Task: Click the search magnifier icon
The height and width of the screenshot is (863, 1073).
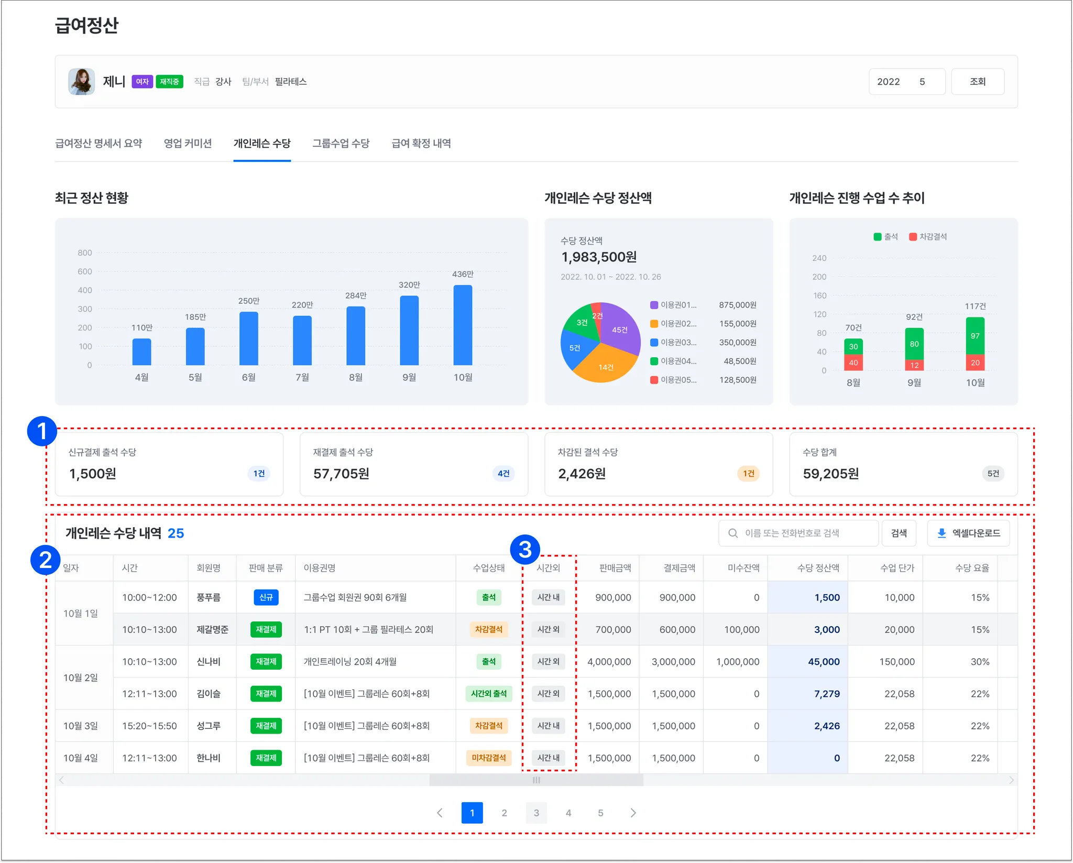Action: (733, 533)
